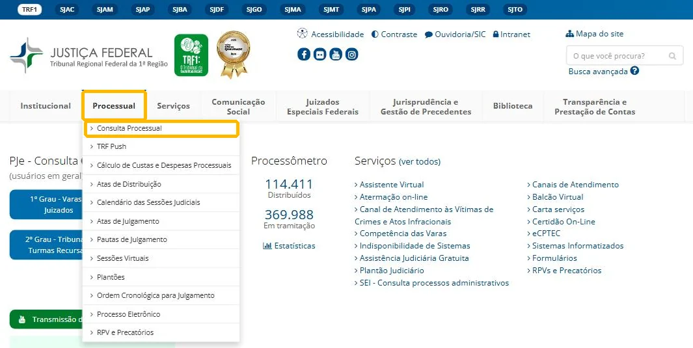This screenshot has width=693, height=348.
Task: Choose Atas de Distribuição
Action: tap(161, 184)
